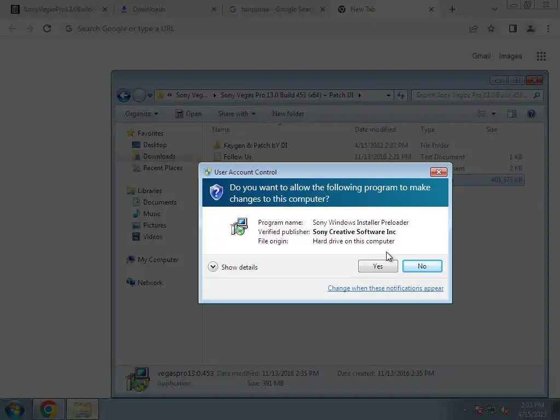Open Gmail link on New Tab page
The image size is (560, 420).
pyautogui.click(x=481, y=56)
